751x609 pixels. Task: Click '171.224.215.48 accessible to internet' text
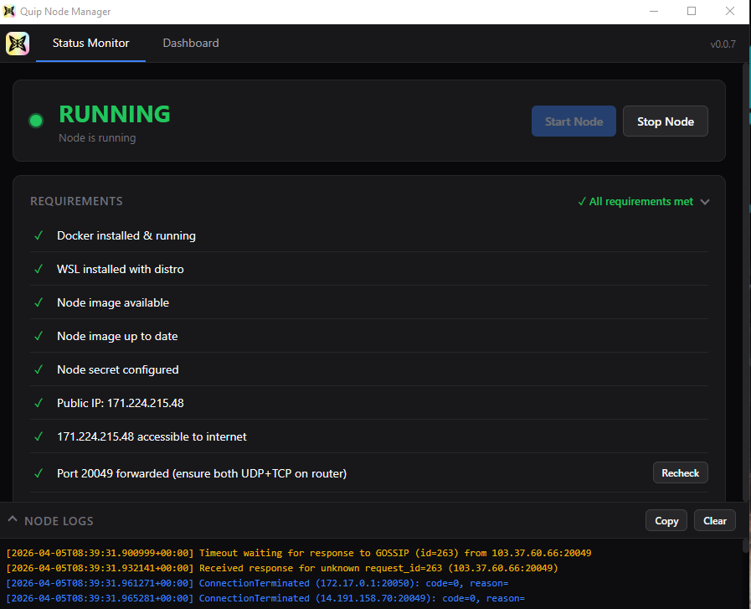tap(152, 436)
